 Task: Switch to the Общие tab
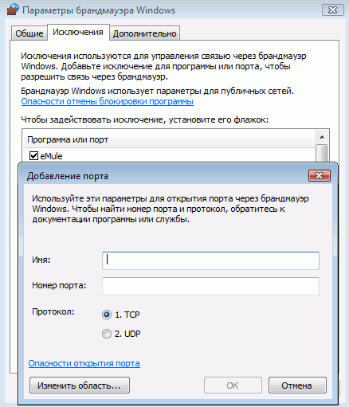(x=29, y=33)
